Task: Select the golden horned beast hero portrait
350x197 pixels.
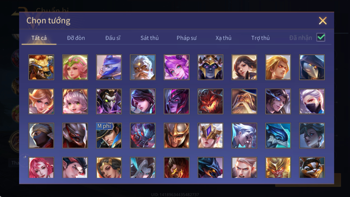Action: tap(41, 67)
